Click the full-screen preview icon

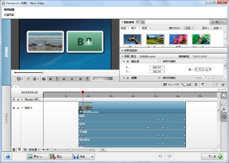[28, 79]
